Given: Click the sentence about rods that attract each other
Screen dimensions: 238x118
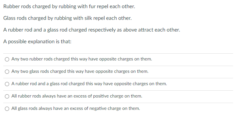Looking at the screenshot, I should click(91, 30).
